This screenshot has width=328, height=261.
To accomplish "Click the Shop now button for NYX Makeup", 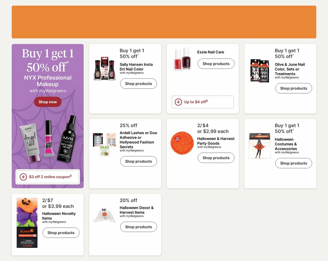I will (x=47, y=102).
